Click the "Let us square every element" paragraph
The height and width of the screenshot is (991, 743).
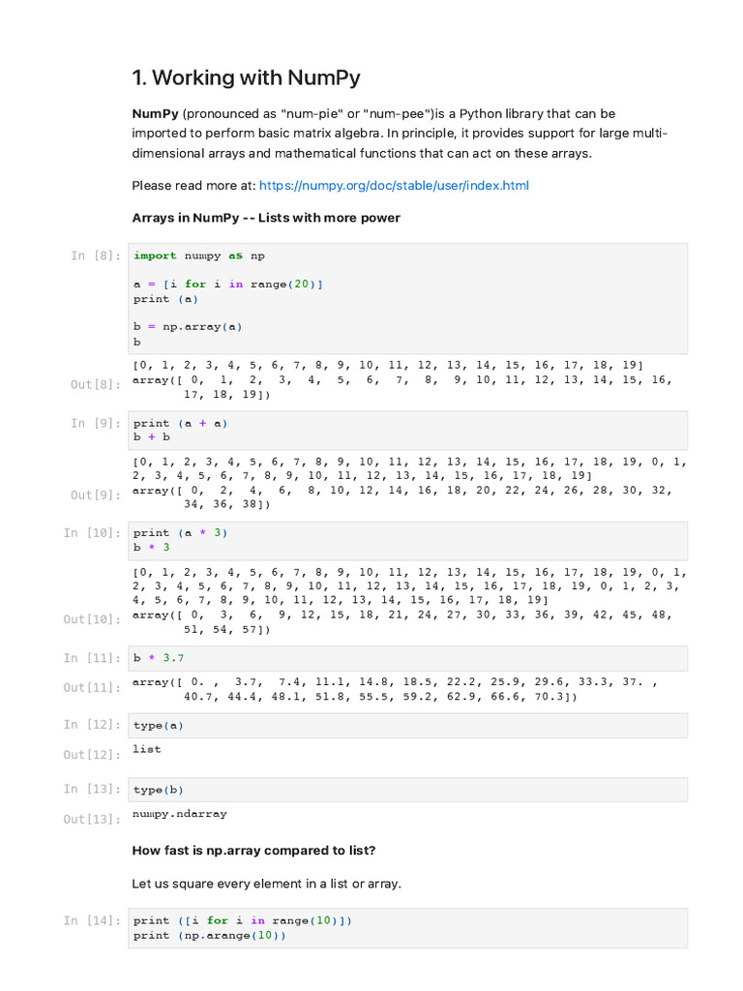(266, 884)
